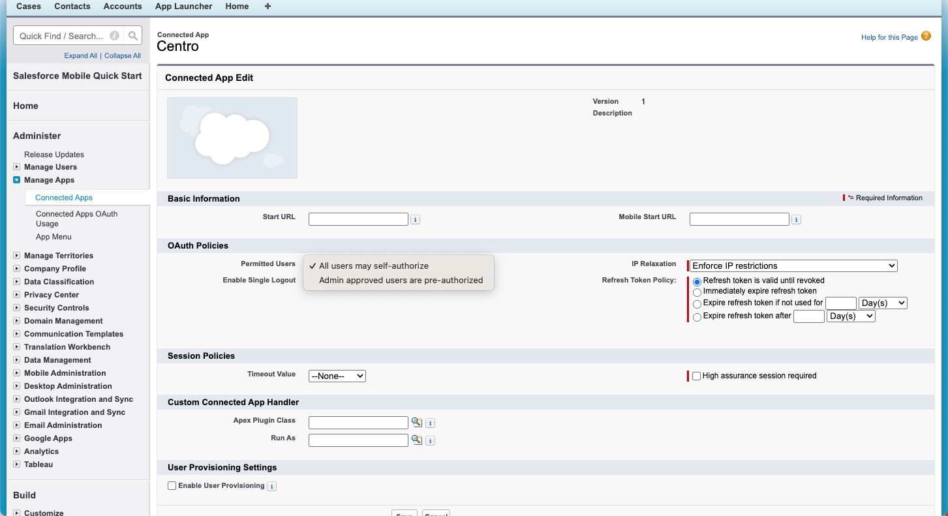Expand Data Classification section
This screenshot has height=516, width=948.
click(x=17, y=282)
